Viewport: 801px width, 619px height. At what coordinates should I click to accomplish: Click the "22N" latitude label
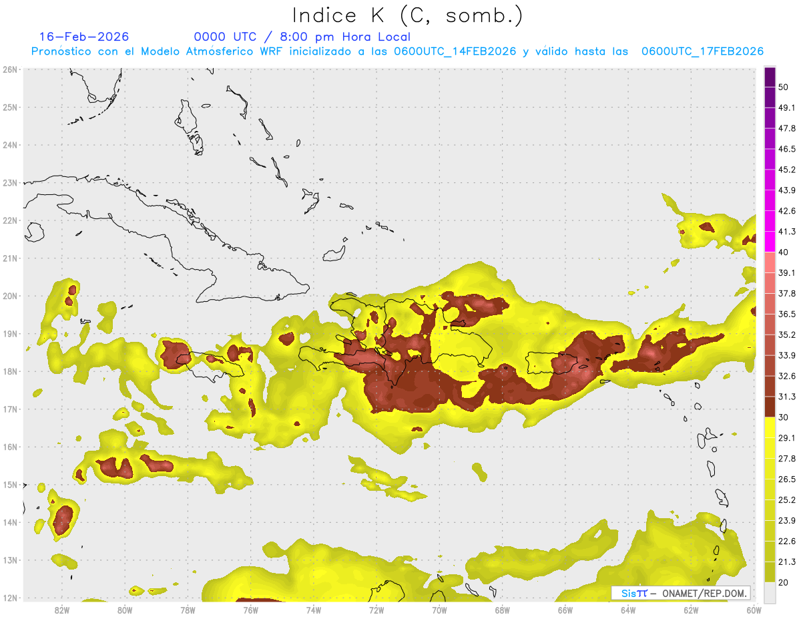tap(9, 220)
